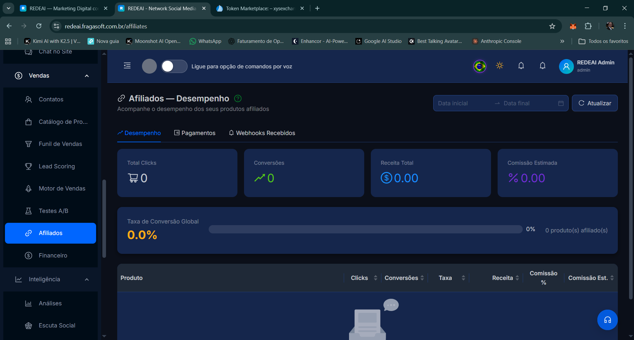
Task: Switch to the Pagamentos tab
Action: point(195,133)
